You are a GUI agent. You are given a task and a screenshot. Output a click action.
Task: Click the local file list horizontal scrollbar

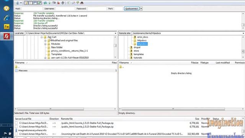pyautogui.click(x=51, y=109)
